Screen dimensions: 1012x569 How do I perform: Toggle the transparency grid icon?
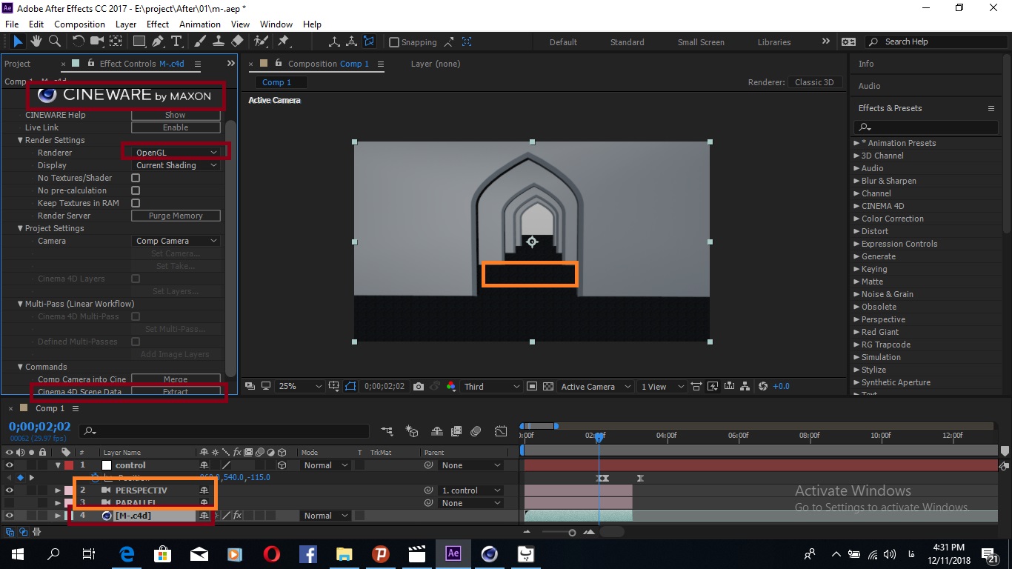point(548,387)
